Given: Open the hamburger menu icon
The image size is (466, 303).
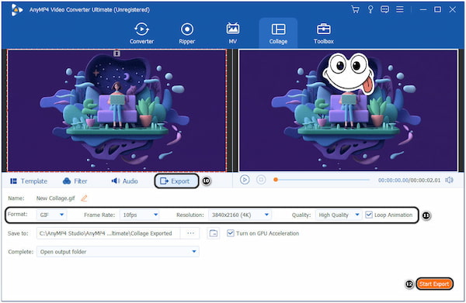Looking at the screenshot, I should click(x=400, y=10).
